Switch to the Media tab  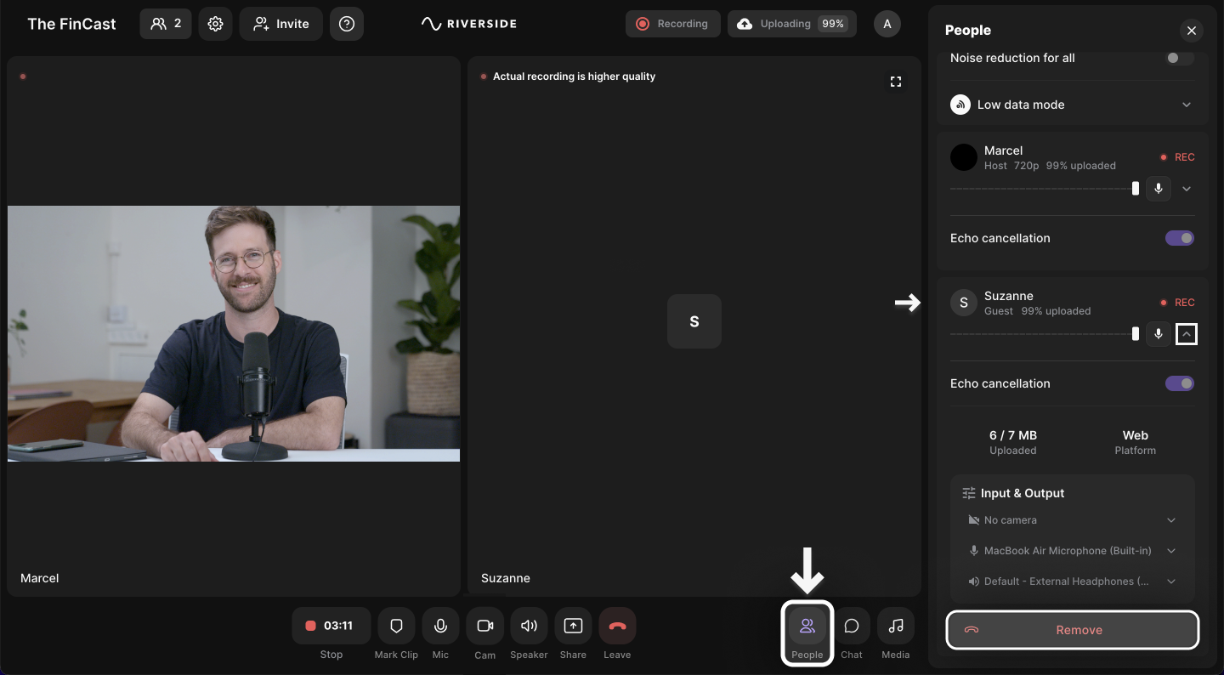pyautogui.click(x=896, y=626)
